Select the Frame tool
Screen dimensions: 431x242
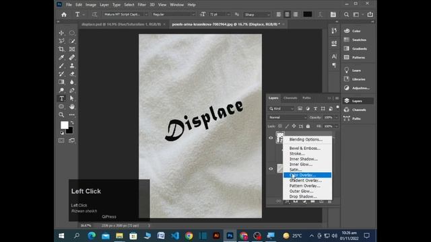click(72, 49)
